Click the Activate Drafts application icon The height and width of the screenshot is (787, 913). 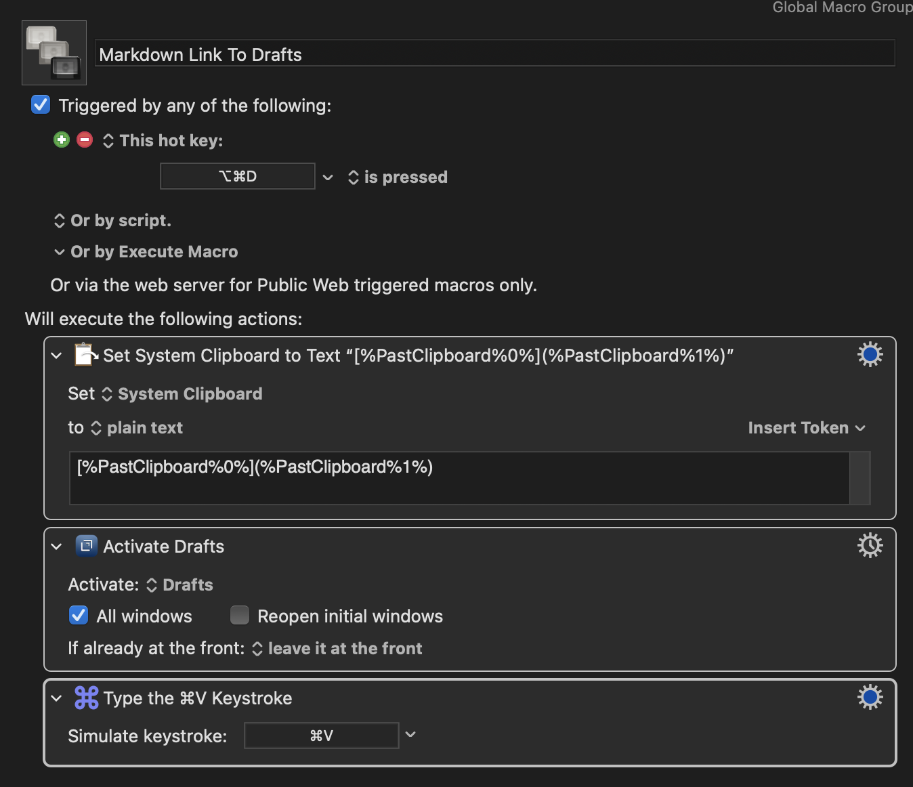click(x=86, y=546)
